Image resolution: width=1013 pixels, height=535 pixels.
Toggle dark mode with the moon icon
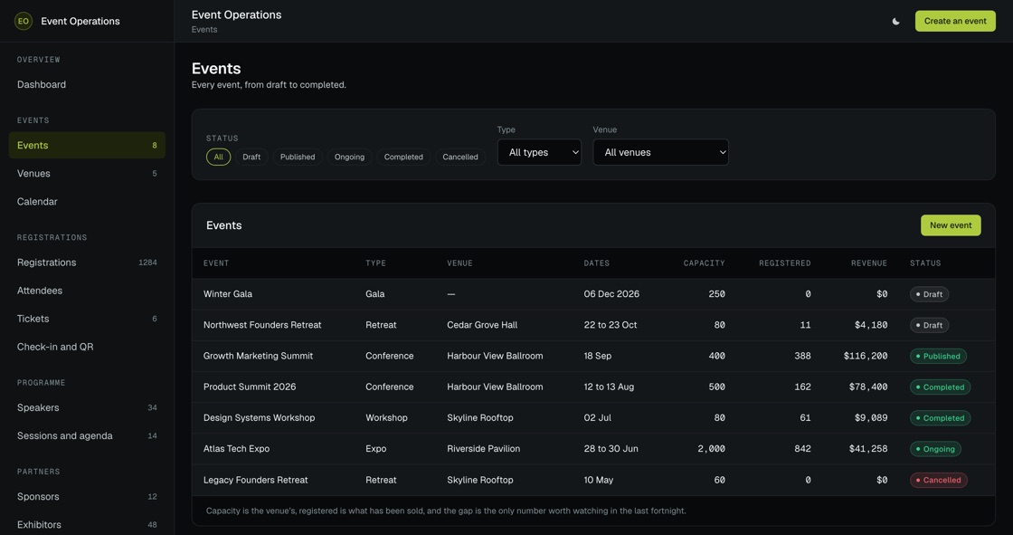(895, 22)
